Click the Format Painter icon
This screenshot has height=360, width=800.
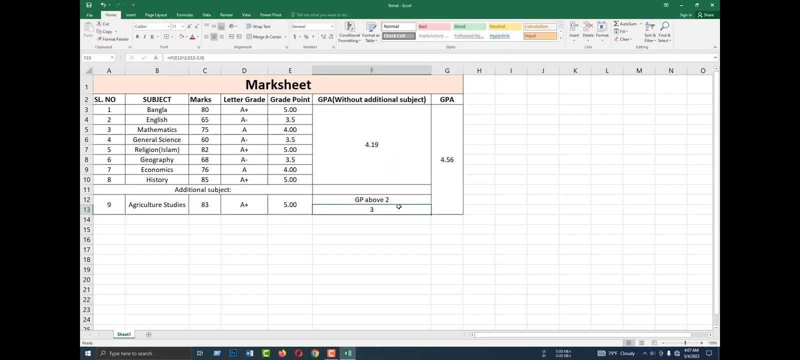(x=99, y=39)
